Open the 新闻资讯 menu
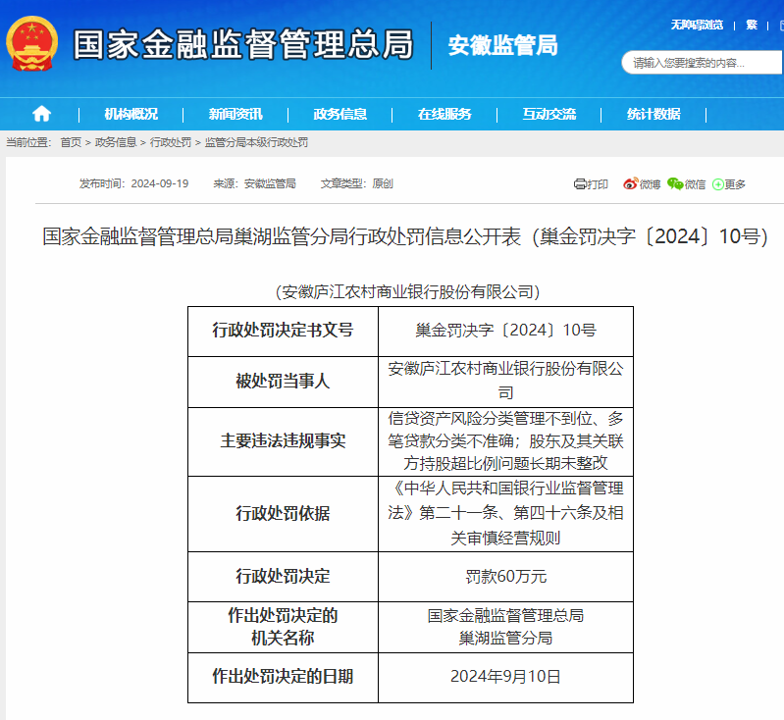784x720 pixels. click(235, 114)
